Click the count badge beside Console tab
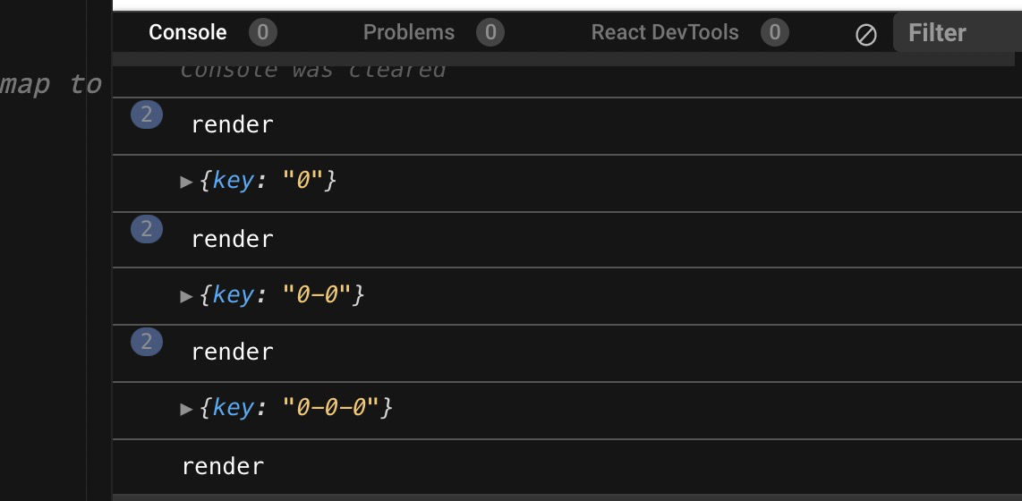The image size is (1022, 501). [x=262, y=33]
